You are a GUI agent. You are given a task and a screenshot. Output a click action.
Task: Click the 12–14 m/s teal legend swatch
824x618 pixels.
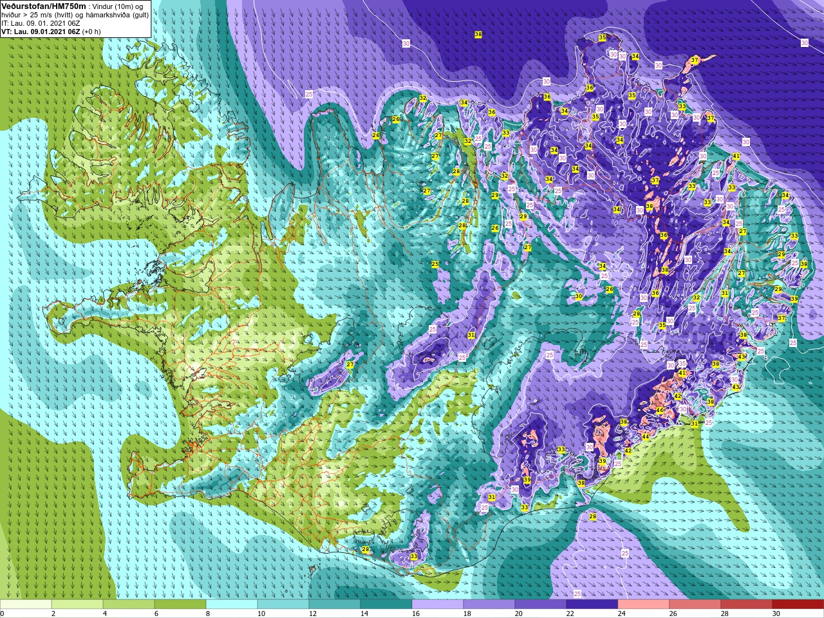335,604
